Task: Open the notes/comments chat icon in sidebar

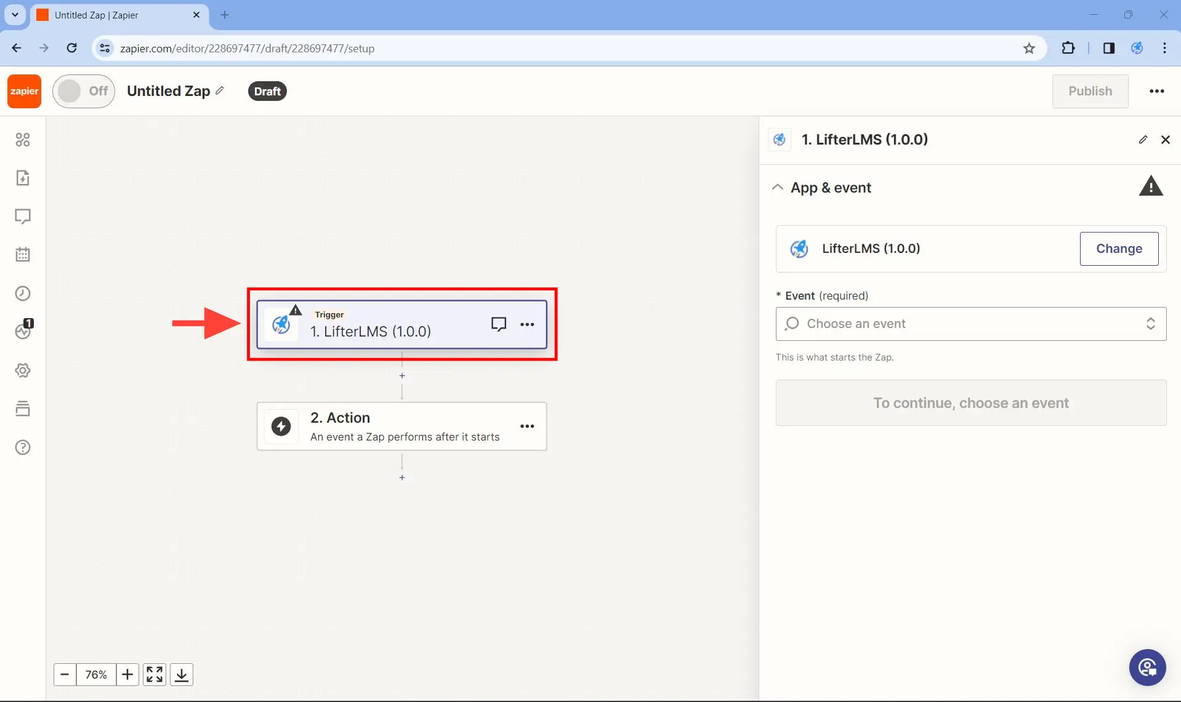Action: pos(23,217)
